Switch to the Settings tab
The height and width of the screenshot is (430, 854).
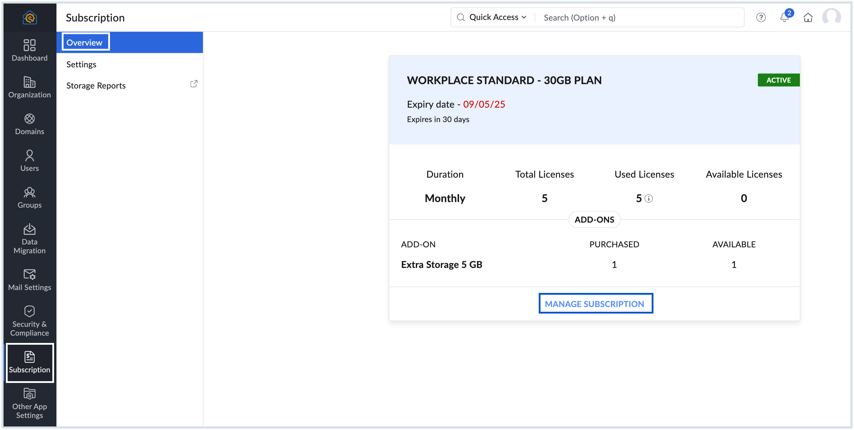point(81,64)
